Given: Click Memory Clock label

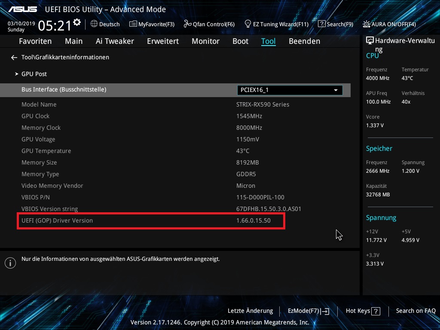Looking at the screenshot, I should [41, 128].
